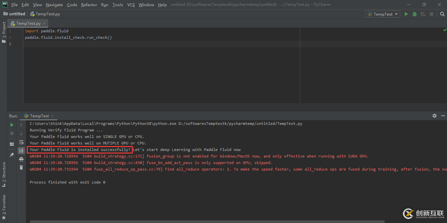
Task: Toggle scroll to end in Run console
Action: pos(21,150)
